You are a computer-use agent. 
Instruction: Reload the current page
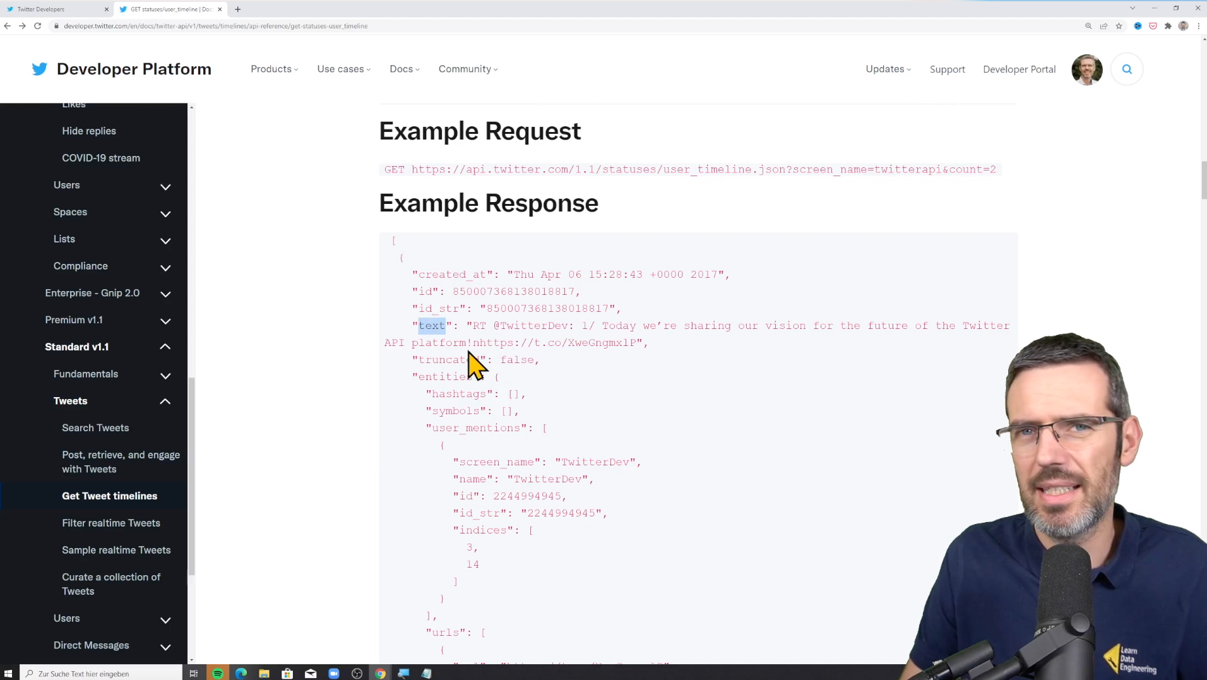[37, 26]
